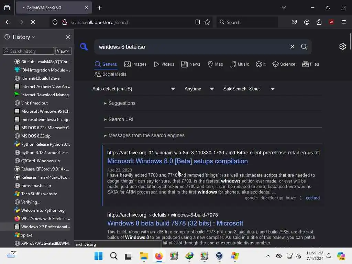
Task: Bookmark this page with the star
Action: [x=207, y=22]
